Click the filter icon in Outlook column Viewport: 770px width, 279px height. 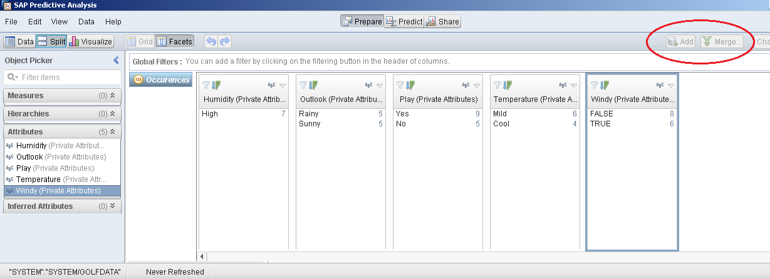click(x=303, y=85)
